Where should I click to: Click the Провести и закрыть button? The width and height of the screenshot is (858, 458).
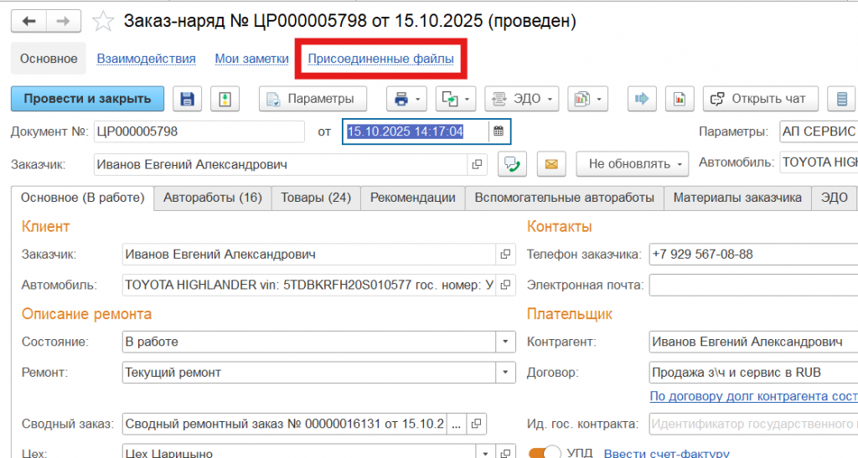pyautogui.click(x=87, y=99)
